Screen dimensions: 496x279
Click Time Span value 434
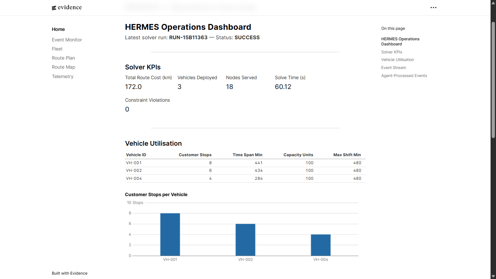(259, 170)
